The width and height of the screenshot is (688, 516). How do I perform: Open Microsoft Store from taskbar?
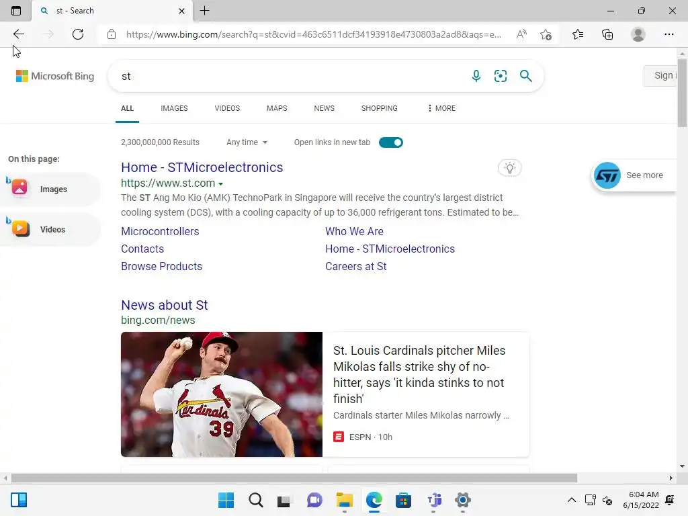click(403, 500)
